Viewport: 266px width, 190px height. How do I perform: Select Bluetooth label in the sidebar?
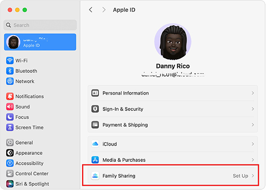(26, 71)
